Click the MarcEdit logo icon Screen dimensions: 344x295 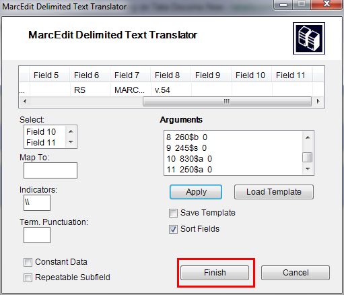click(309, 38)
